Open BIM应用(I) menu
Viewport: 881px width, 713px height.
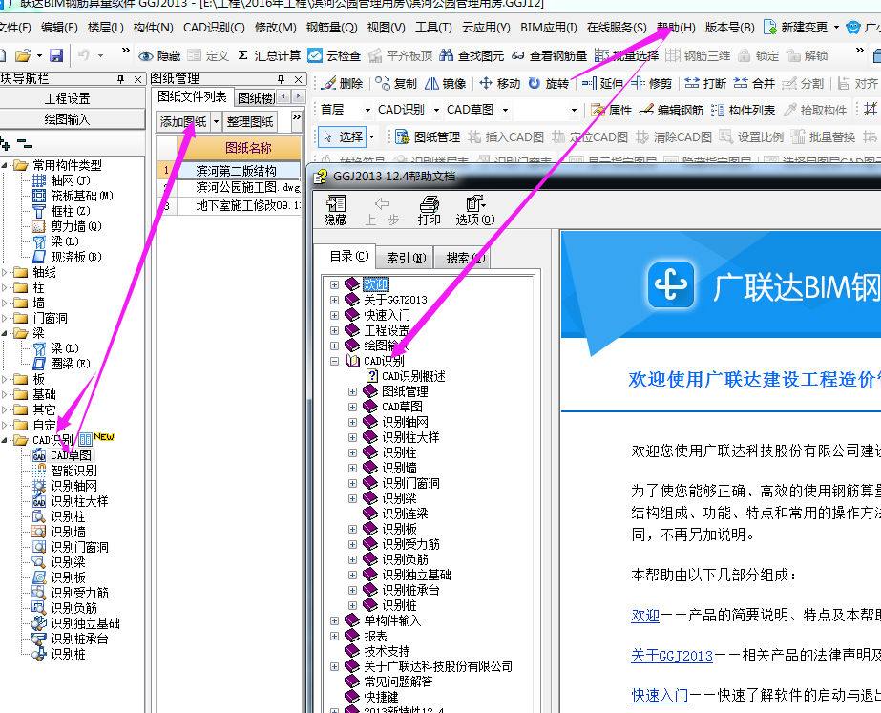(549, 27)
